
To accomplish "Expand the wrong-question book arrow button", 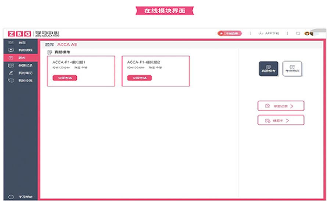I will pos(281,120).
